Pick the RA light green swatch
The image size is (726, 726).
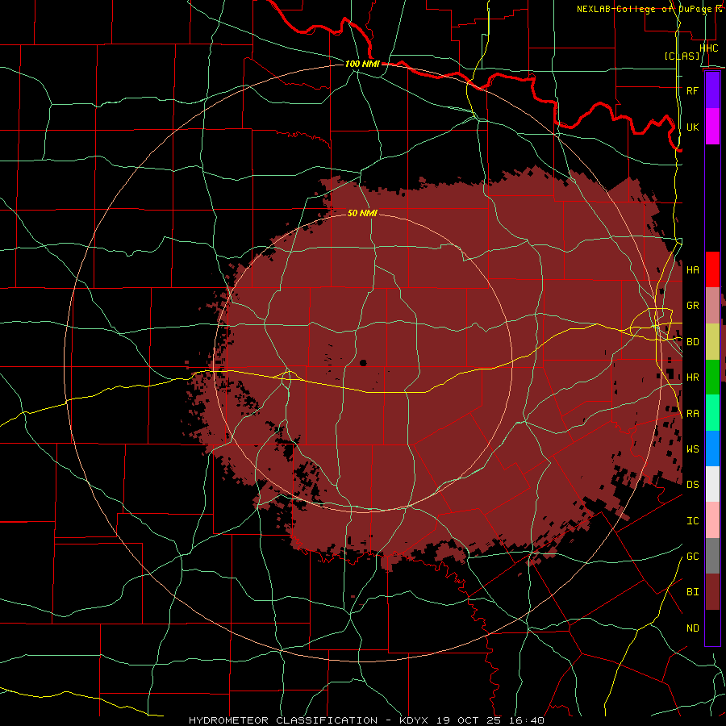pos(712,413)
